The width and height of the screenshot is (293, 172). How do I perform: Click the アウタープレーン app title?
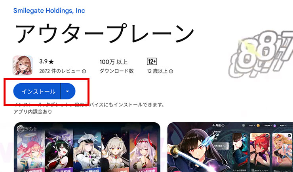(105, 34)
